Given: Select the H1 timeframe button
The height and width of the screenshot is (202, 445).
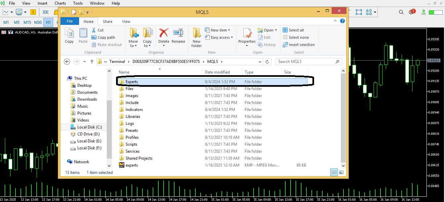Looking at the screenshot, I should [x=49, y=22].
